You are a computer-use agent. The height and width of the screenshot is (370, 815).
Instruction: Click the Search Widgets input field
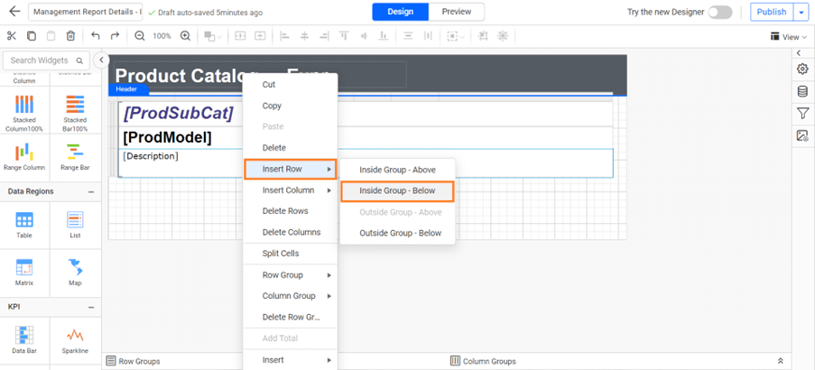click(46, 60)
